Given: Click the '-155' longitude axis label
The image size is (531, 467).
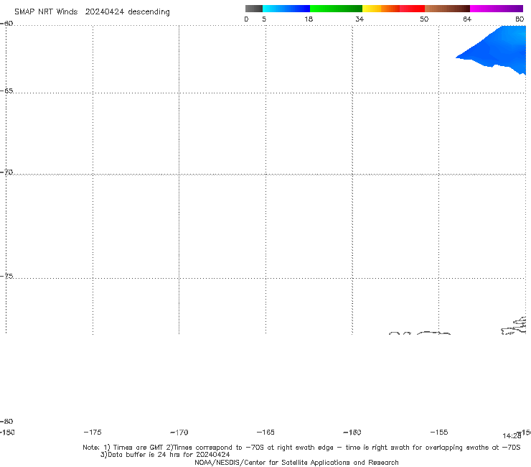Looking at the screenshot, I should [439, 432].
